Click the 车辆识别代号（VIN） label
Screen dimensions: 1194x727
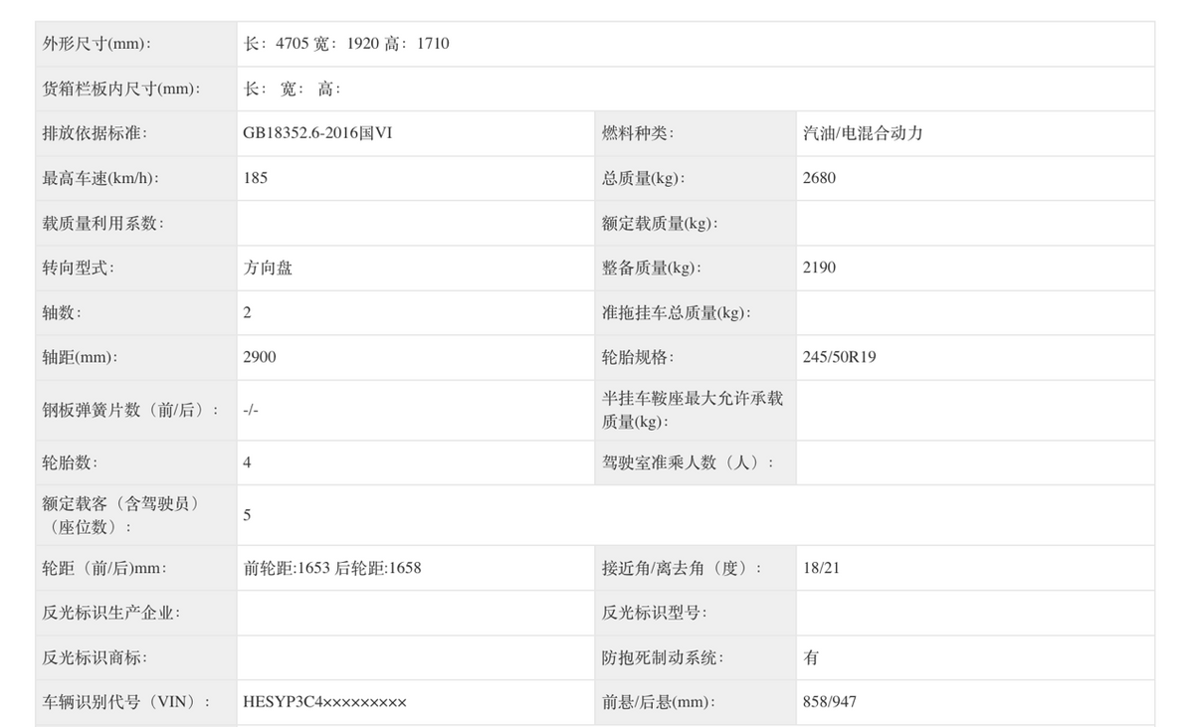point(126,702)
